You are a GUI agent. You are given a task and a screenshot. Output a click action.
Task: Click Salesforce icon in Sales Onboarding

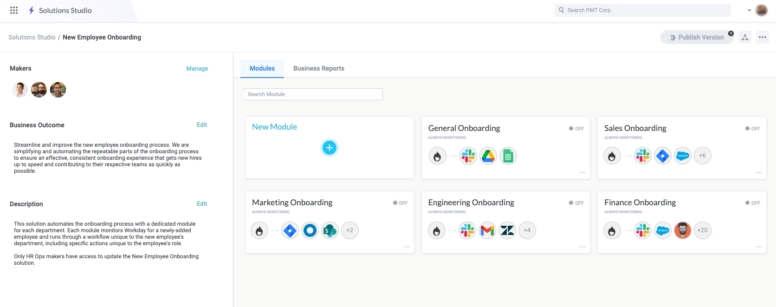[x=683, y=156]
